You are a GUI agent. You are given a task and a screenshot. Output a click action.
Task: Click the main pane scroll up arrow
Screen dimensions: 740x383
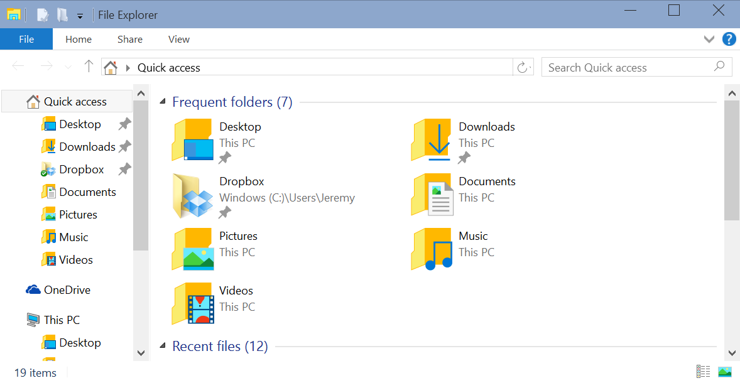[x=732, y=94]
